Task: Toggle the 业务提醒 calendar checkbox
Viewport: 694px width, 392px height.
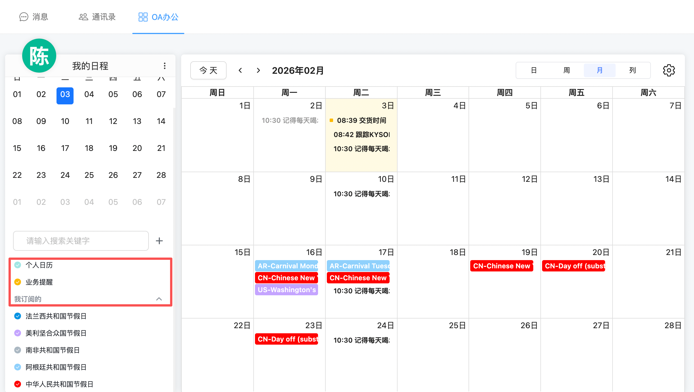Action: coord(18,282)
